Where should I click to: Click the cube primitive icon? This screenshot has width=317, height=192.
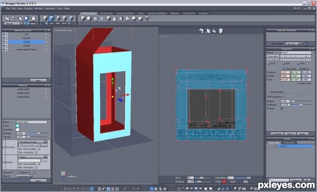(x=83, y=19)
